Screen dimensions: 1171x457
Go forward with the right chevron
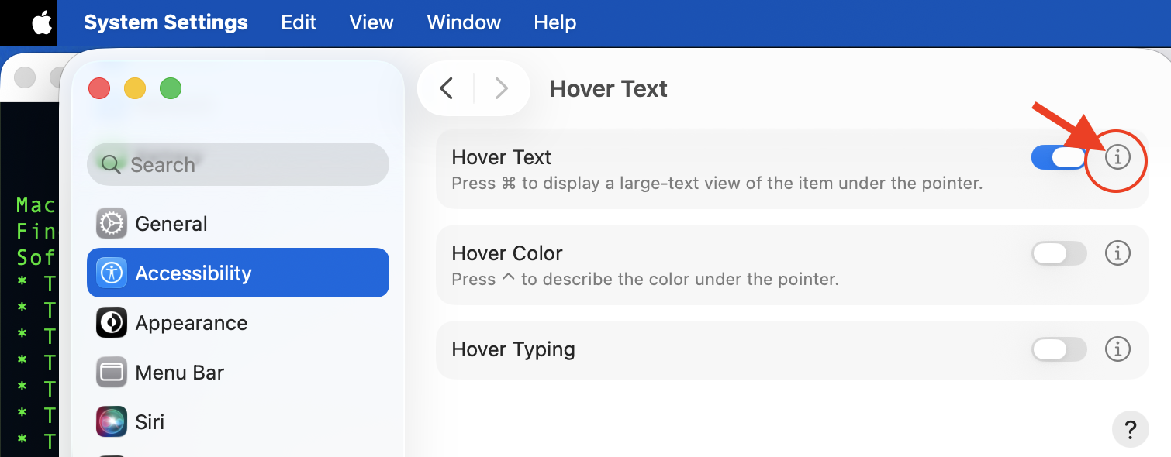[x=502, y=88]
